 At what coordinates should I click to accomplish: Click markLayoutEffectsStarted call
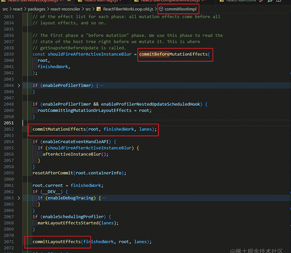coord(68,223)
